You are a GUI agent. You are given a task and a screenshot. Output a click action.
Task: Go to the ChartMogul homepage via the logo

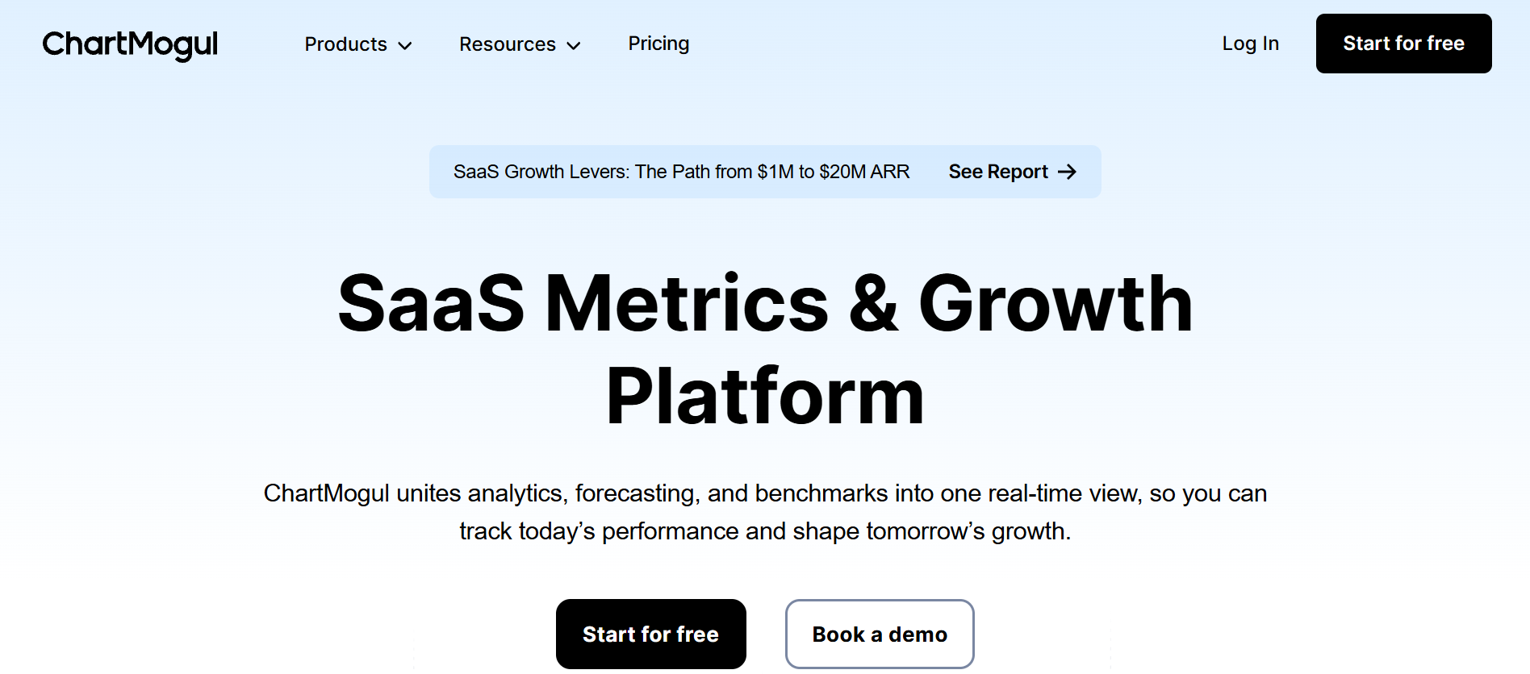pyautogui.click(x=130, y=46)
